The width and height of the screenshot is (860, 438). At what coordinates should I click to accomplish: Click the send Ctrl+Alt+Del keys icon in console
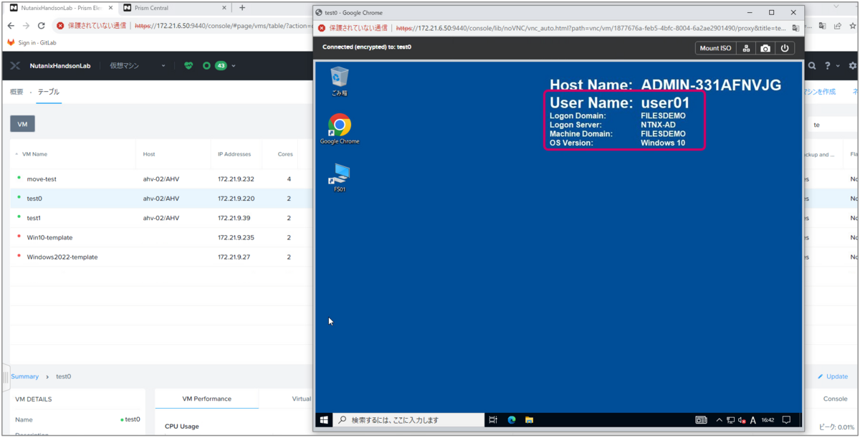746,48
